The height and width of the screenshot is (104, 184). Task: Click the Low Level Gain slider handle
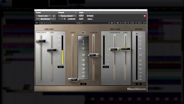(52, 50)
